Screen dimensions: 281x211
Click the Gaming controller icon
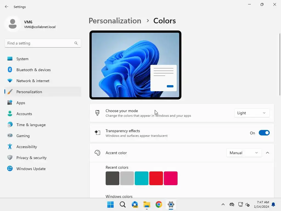click(x=10, y=136)
